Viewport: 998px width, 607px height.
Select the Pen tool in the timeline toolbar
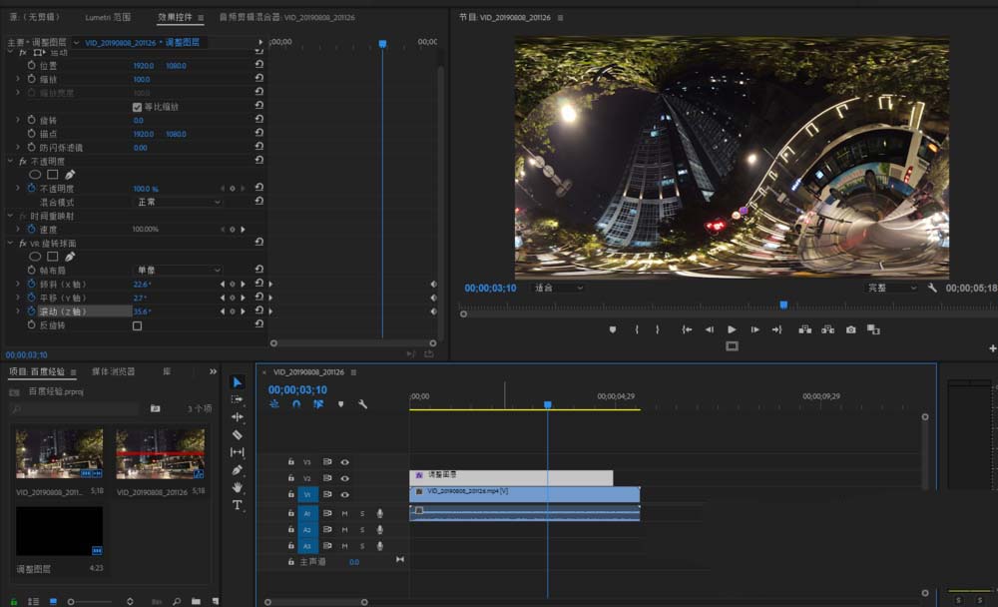(x=237, y=469)
